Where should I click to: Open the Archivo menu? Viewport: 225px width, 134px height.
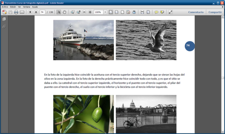(5, 7)
